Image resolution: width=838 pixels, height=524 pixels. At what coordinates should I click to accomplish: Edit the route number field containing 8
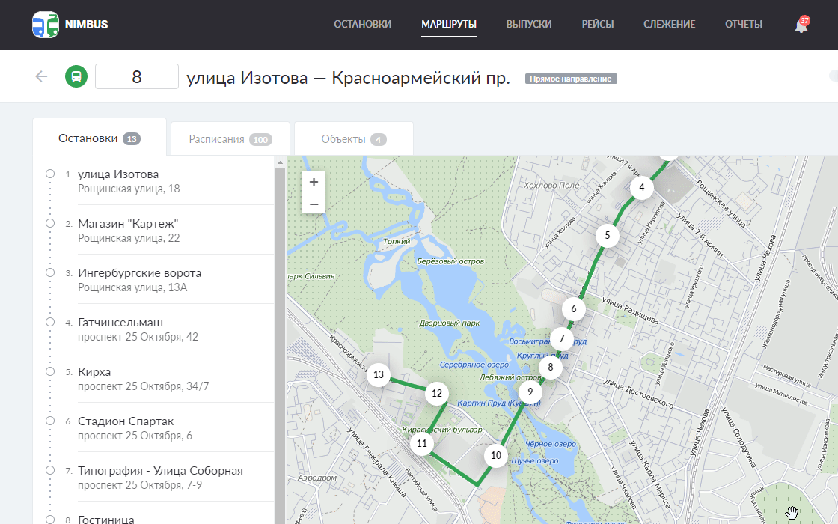[137, 76]
